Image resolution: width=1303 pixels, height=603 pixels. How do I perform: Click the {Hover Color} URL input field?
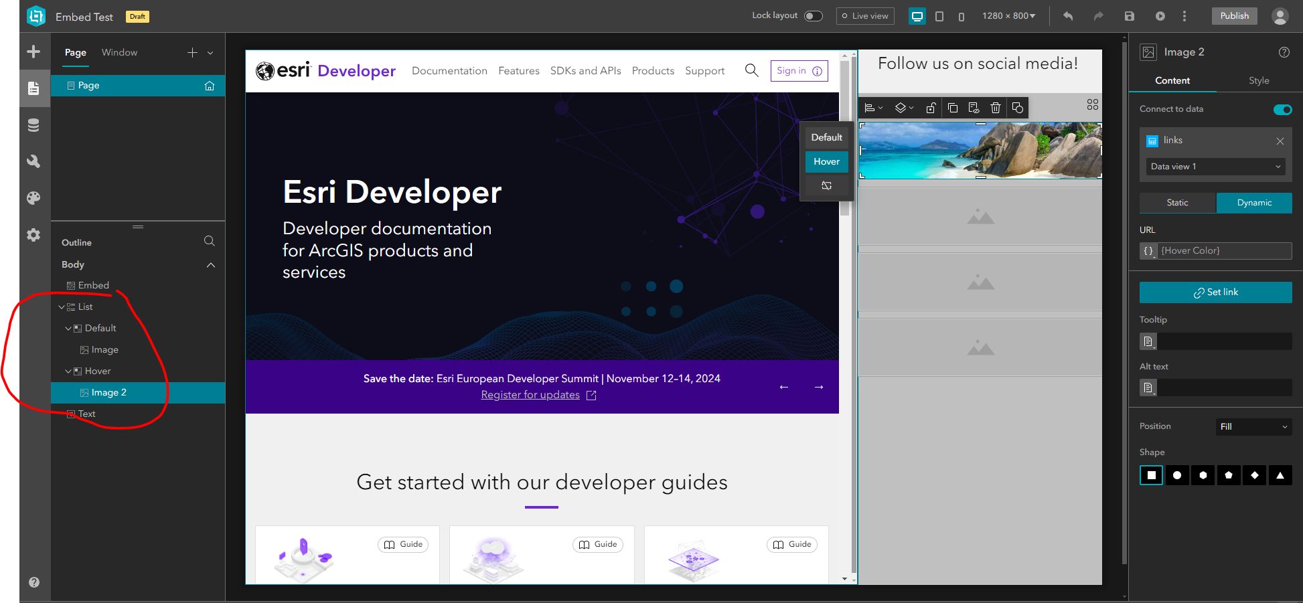click(1224, 250)
